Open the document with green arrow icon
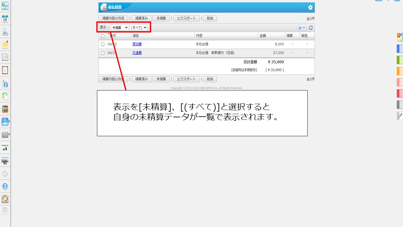The height and width of the screenshot is (227, 403). 5,96
